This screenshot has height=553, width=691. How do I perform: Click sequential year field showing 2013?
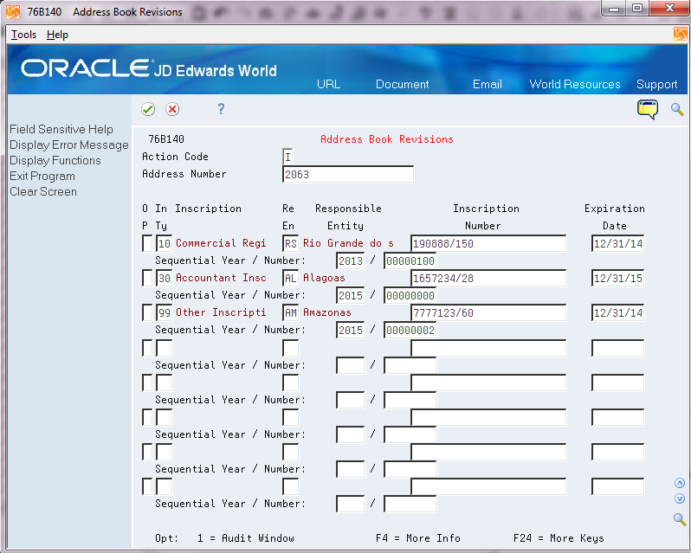pyautogui.click(x=351, y=260)
